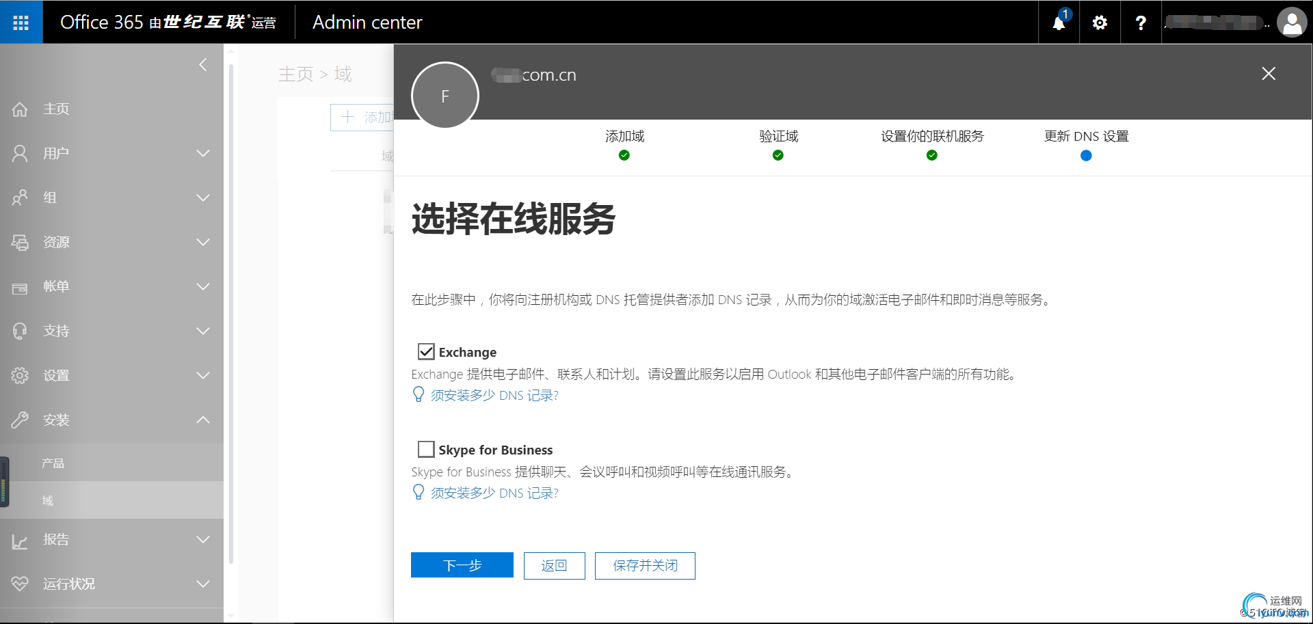Open the help question mark icon
1313x624 pixels.
(x=1141, y=23)
